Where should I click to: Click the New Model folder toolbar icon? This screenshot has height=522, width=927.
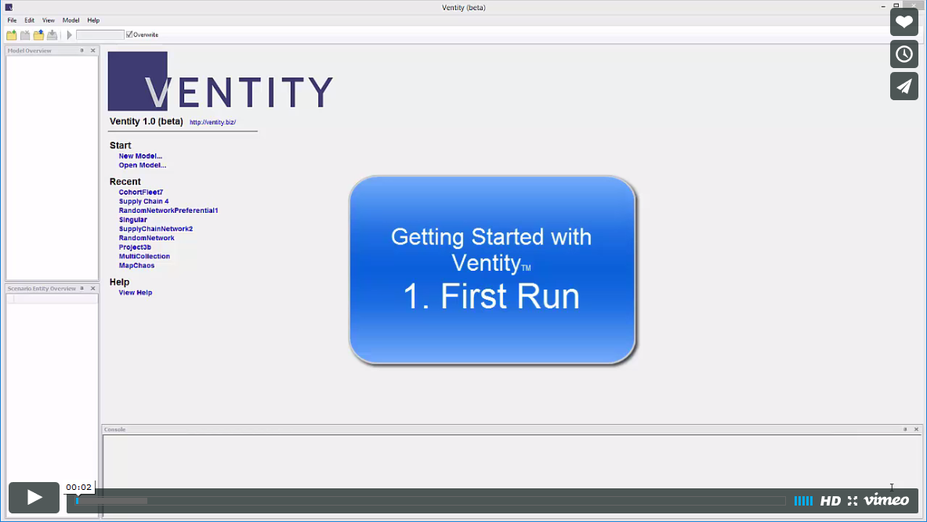11,35
